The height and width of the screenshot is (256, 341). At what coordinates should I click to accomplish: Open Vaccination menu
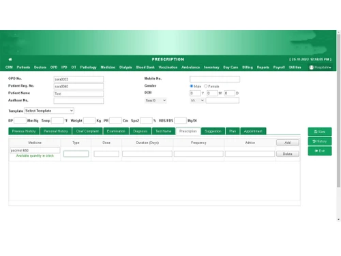pos(168,68)
